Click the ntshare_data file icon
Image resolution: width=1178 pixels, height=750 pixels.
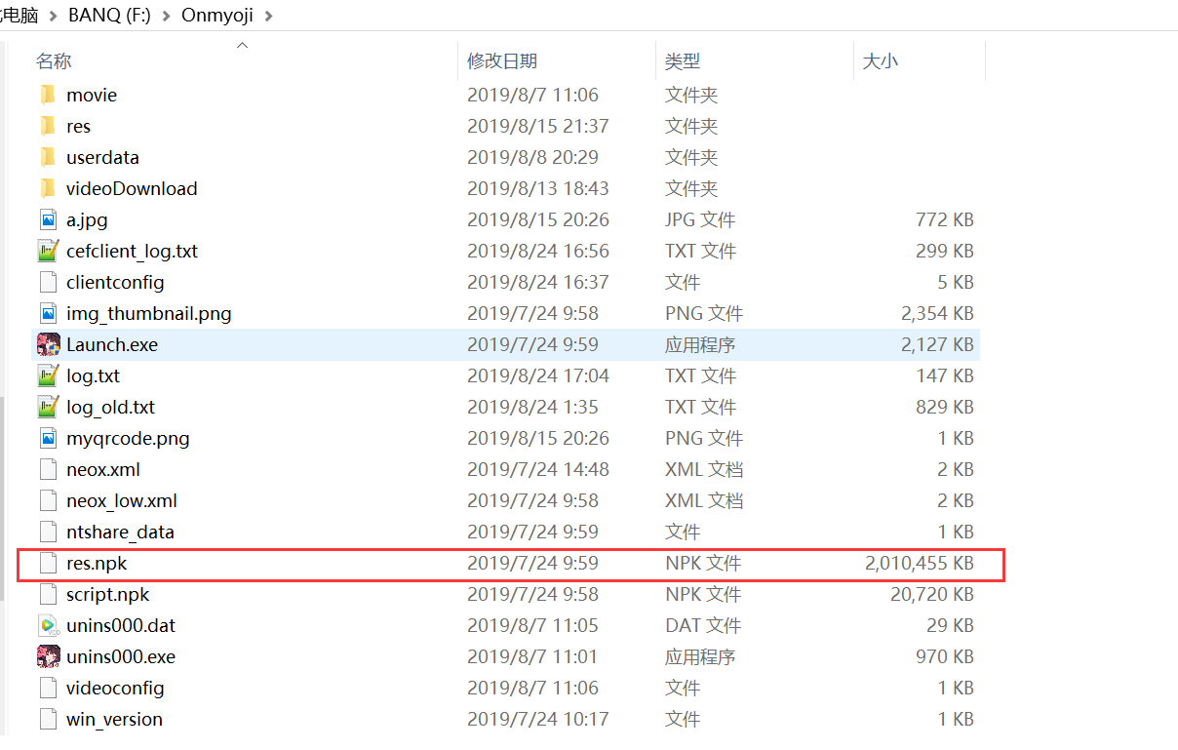click(48, 532)
